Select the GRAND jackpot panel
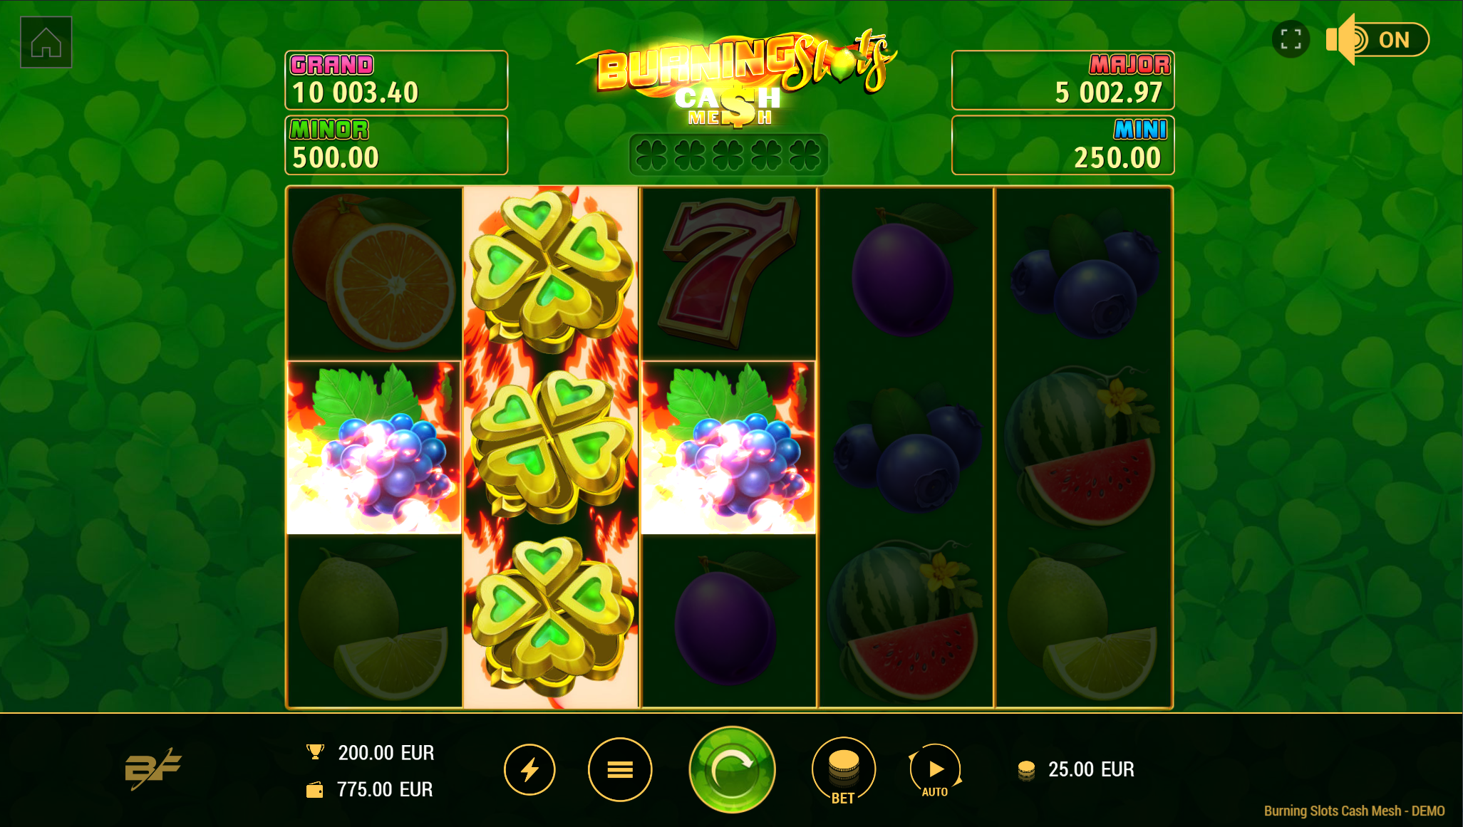The image size is (1463, 827). pos(396,80)
